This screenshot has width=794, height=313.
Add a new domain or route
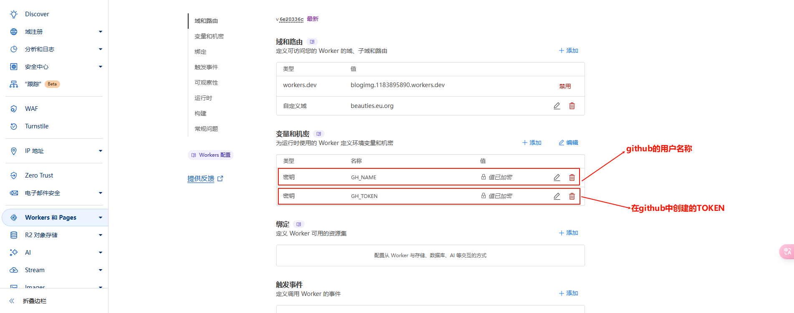point(568,50)
